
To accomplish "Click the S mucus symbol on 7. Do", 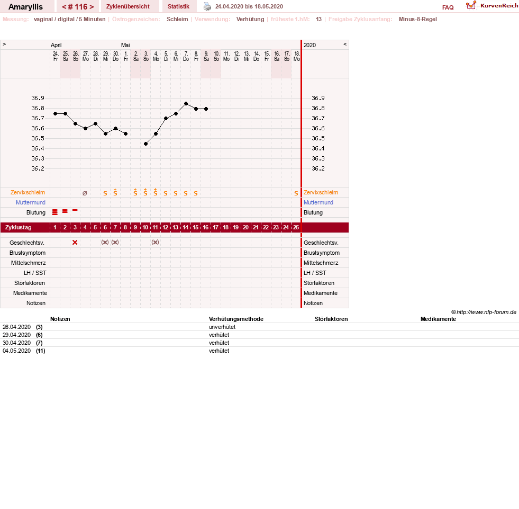I will pyautogui.click(x=186, y=193).
